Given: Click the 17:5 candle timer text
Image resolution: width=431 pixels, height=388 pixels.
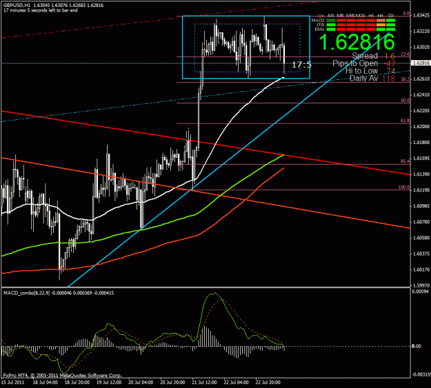Looking at the screenshot, I should 301,65.
